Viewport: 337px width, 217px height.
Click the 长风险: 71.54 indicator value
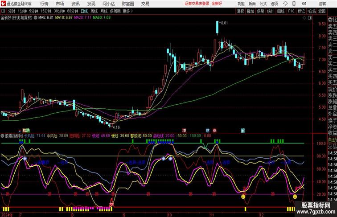[35, 136]
